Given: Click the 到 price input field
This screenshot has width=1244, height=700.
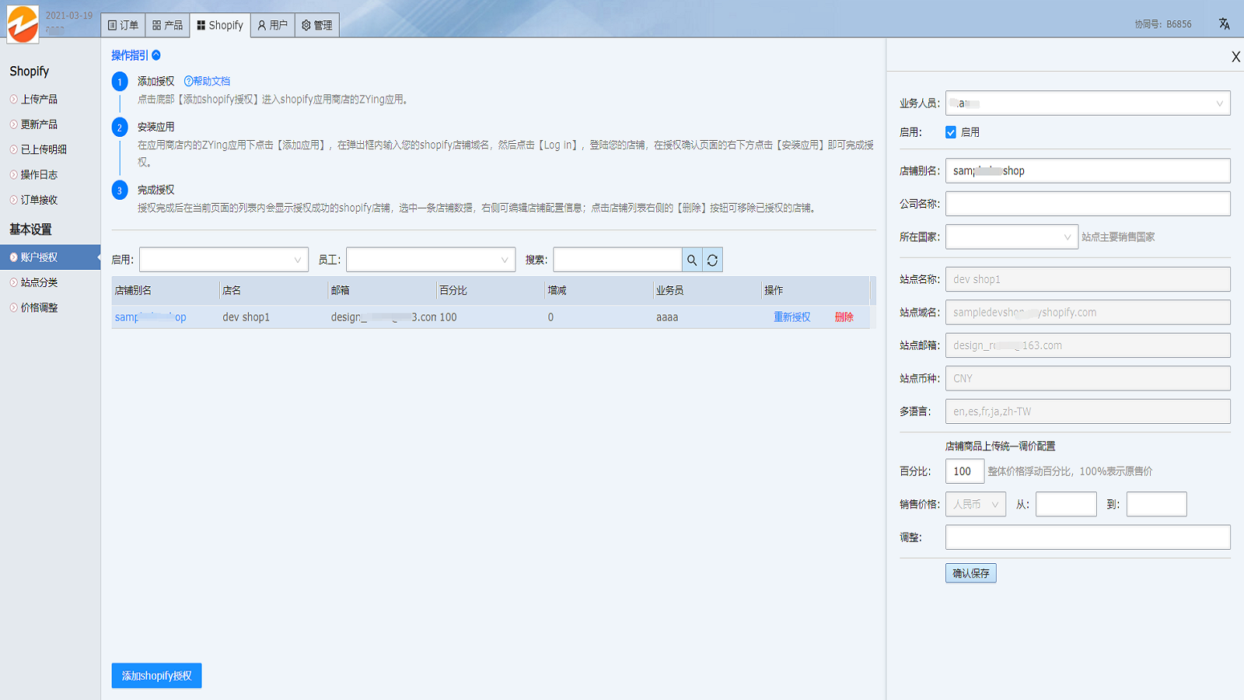Looking at the screenshot, I should (x=1157, y=504).
